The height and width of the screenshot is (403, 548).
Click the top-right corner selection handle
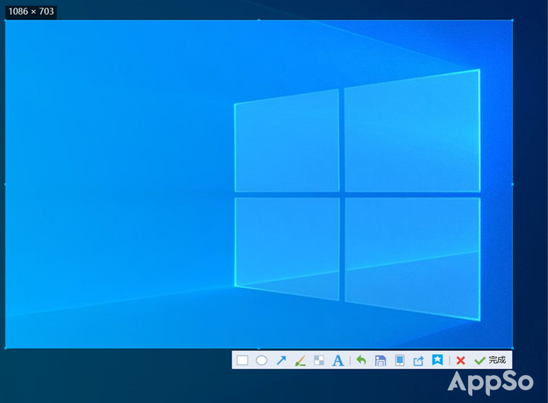512,21
